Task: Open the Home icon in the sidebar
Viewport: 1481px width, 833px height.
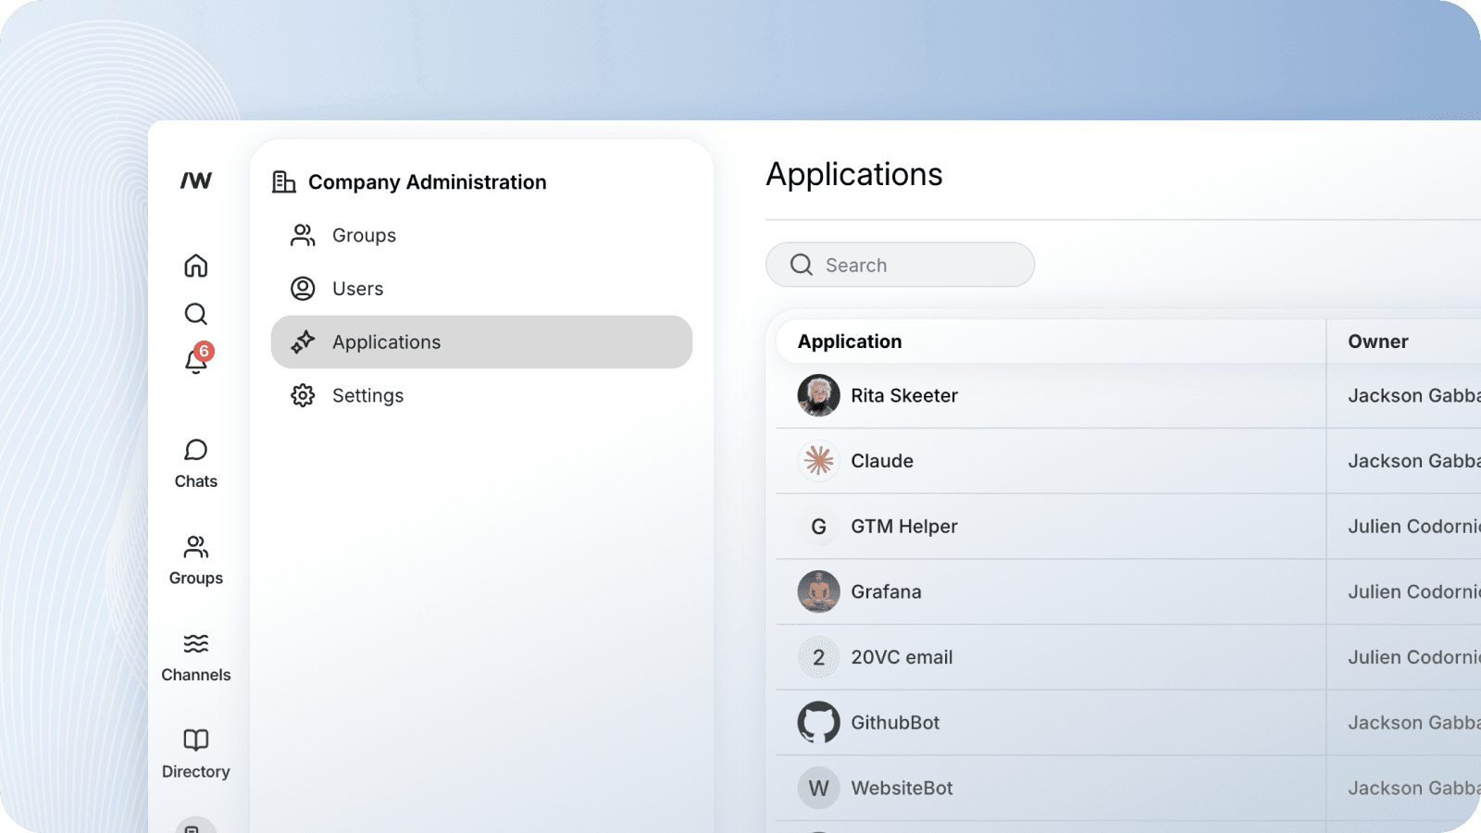Action: (196, 266)
